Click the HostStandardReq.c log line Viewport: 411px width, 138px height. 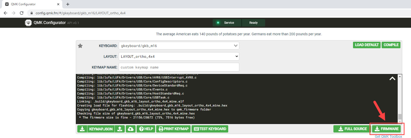[131, 93]
